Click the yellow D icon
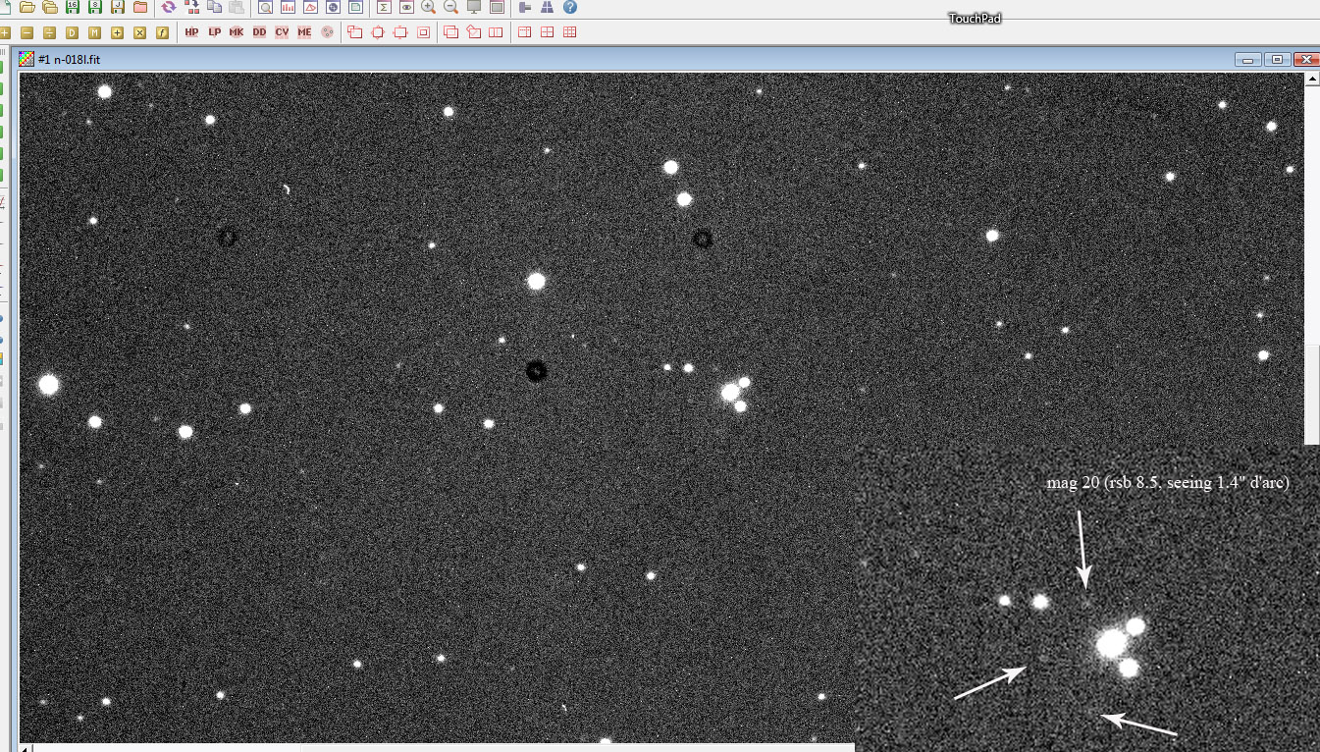1320x752 pixels. point(73,32)
